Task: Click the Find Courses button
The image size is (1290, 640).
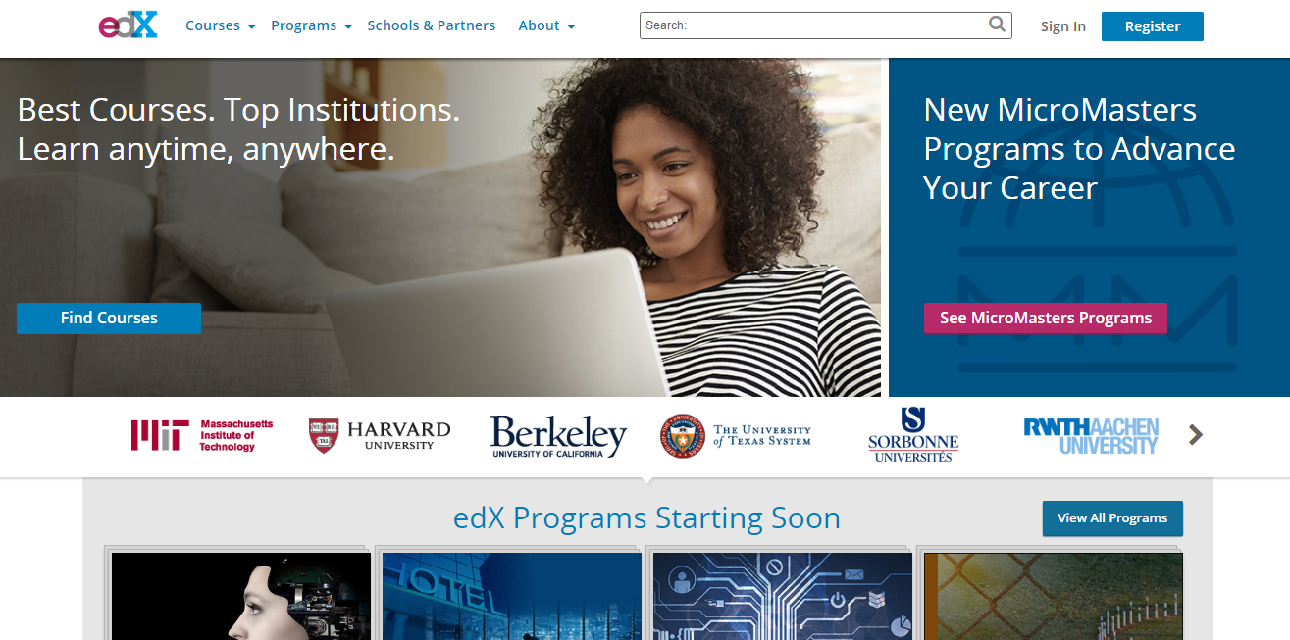Action: pyautogui.click(x=109, y=319)
